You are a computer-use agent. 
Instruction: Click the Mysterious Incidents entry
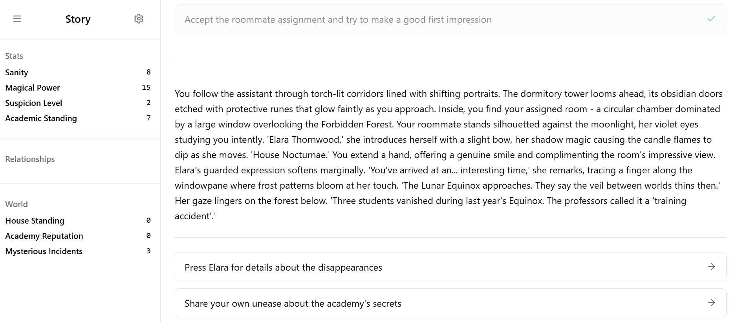pos(78,251)
